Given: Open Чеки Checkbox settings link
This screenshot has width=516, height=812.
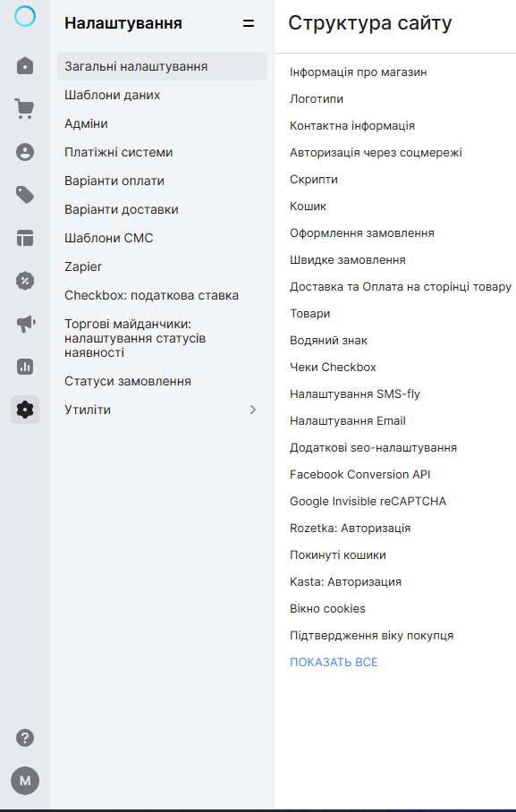Looking at the screenshot, I should point(333,368).
